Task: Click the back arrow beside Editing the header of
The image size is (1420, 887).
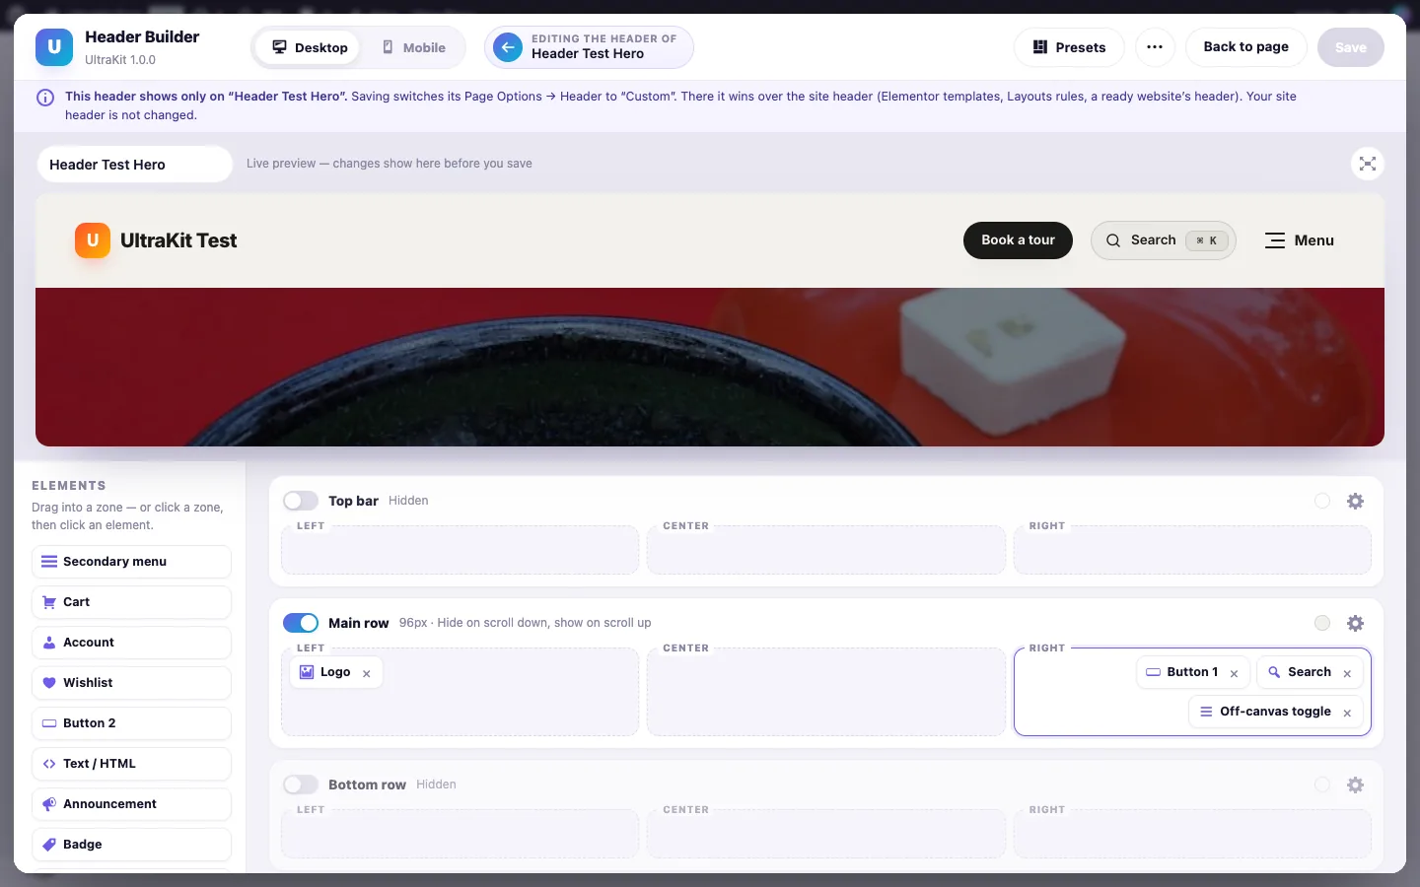Action: [508, 47]
